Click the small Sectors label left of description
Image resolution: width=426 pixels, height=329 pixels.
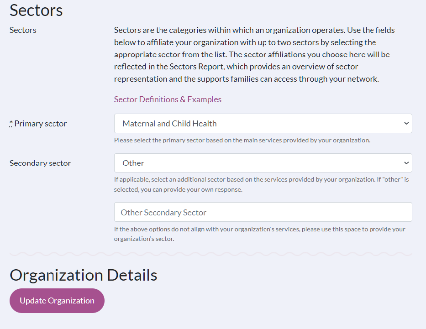23,30
